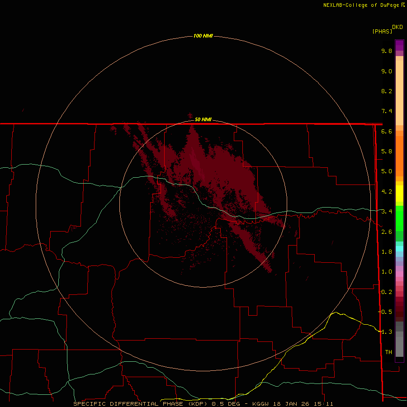Click the "9.0" scale value
This screenshot has height=407, width=407.
point(387,71)
